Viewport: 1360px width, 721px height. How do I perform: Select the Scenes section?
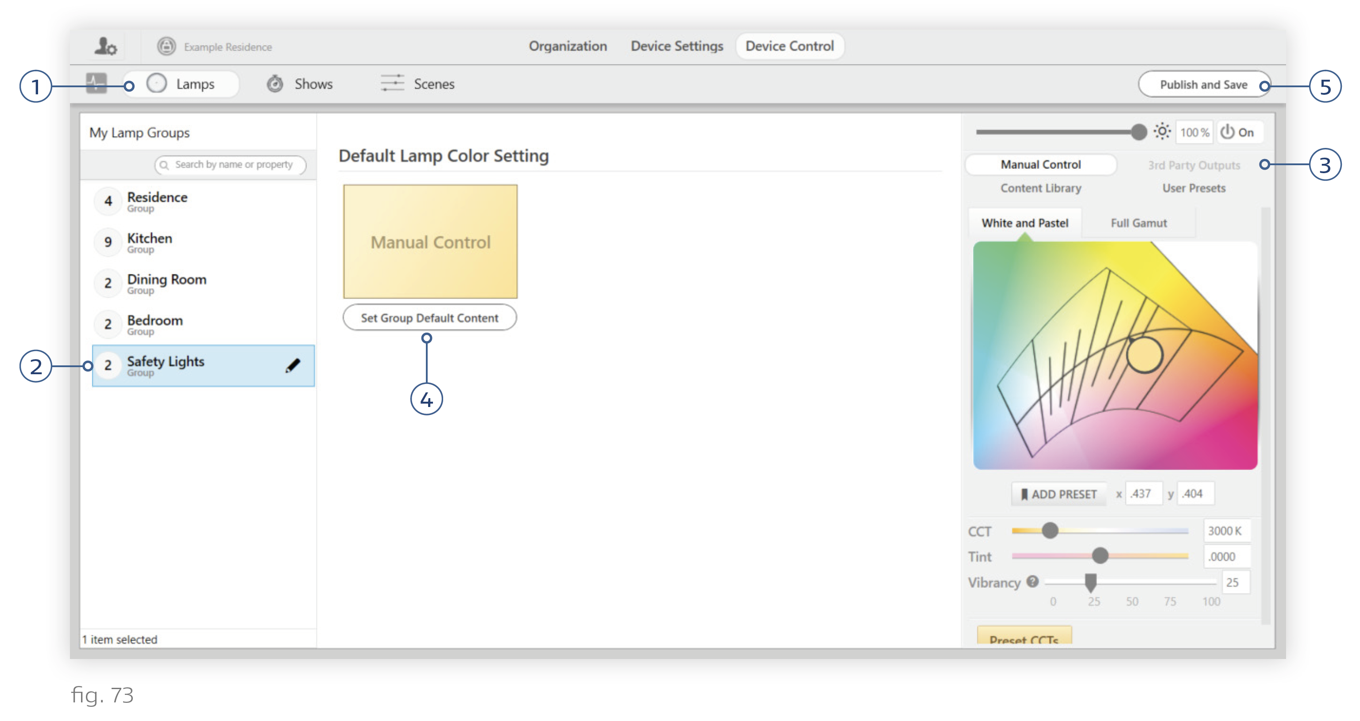(x=417, y=83)
